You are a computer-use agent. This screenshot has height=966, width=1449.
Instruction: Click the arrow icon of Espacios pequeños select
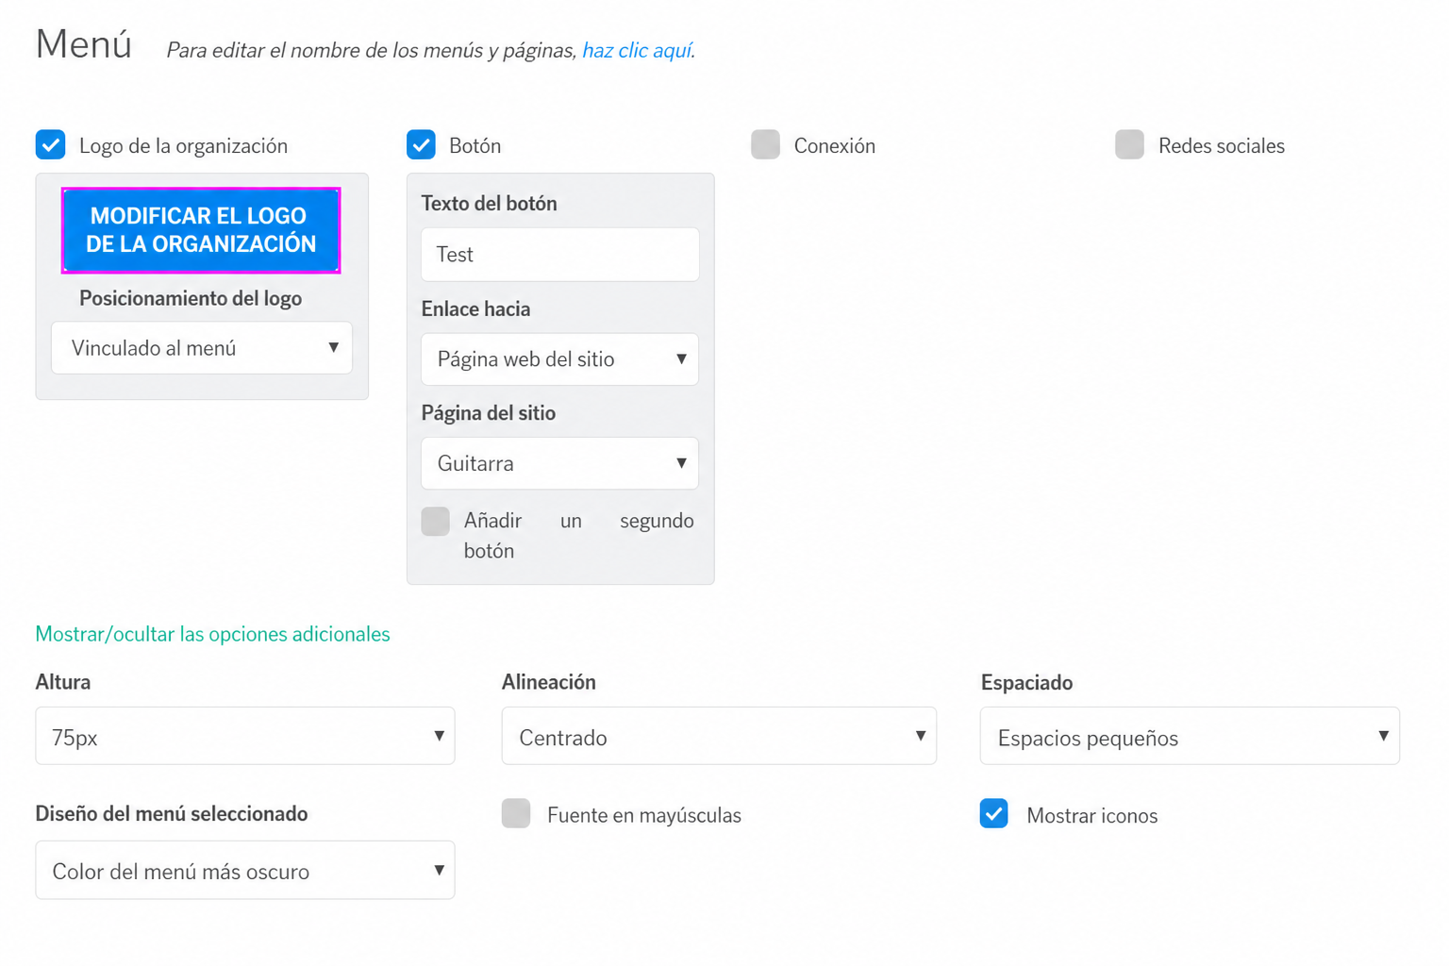click(1383, 736)
